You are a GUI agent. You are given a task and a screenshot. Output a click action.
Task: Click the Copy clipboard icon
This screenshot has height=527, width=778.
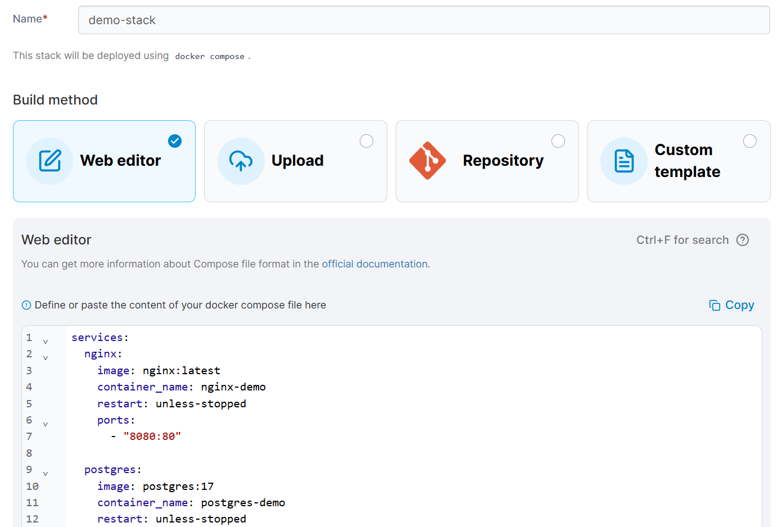click(714, 305)
